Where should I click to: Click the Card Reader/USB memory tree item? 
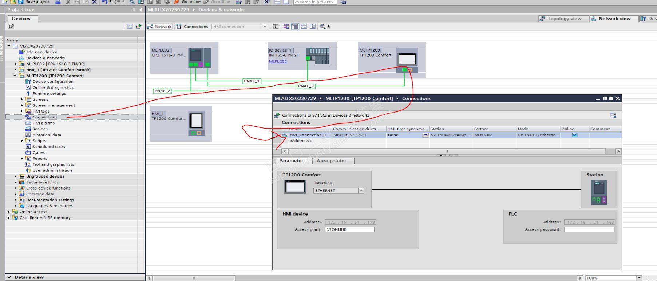tap(45, 218)
